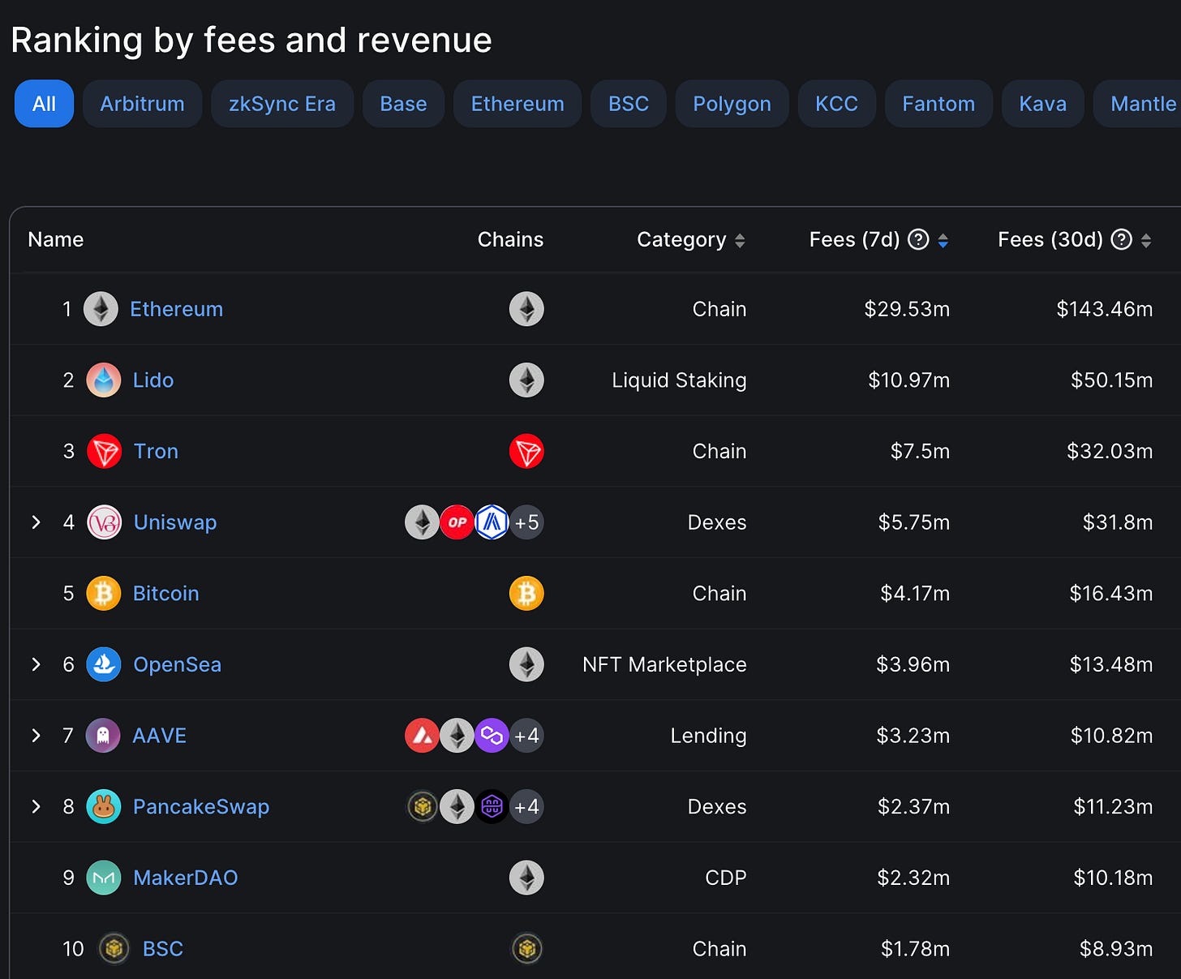This screenshot has width=1181, height=979.
Task: Filter by the Fantom tab
Action: tap(938, 104)
